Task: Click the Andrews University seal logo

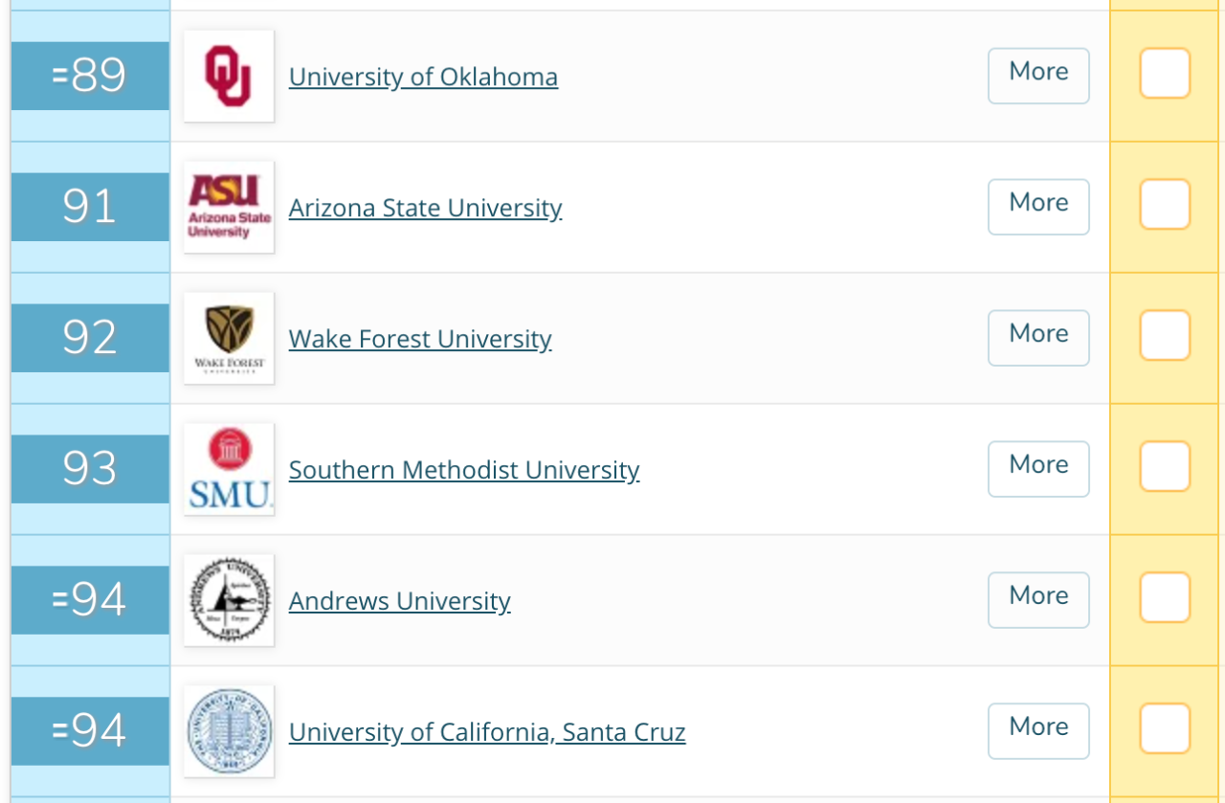Action: (x=229, y=600)
